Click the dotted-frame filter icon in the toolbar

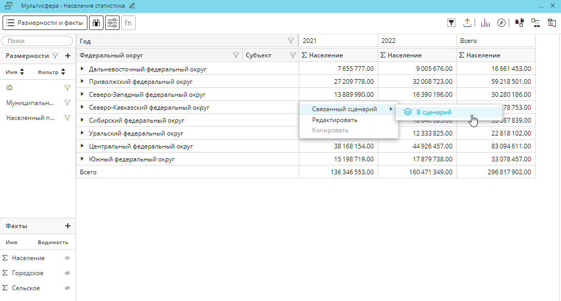452,23
